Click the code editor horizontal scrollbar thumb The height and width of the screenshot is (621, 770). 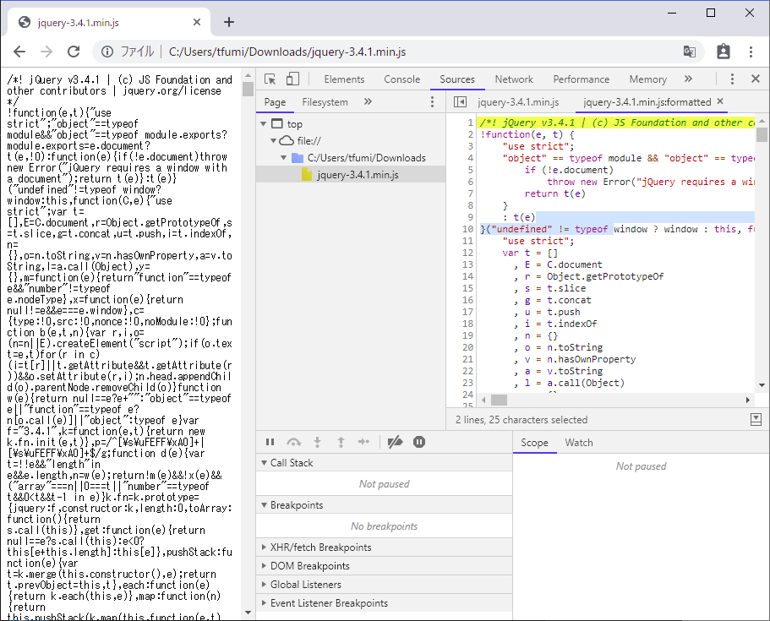499,400
